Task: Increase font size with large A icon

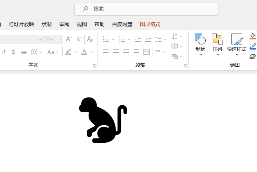Action: tap(69, 39)
